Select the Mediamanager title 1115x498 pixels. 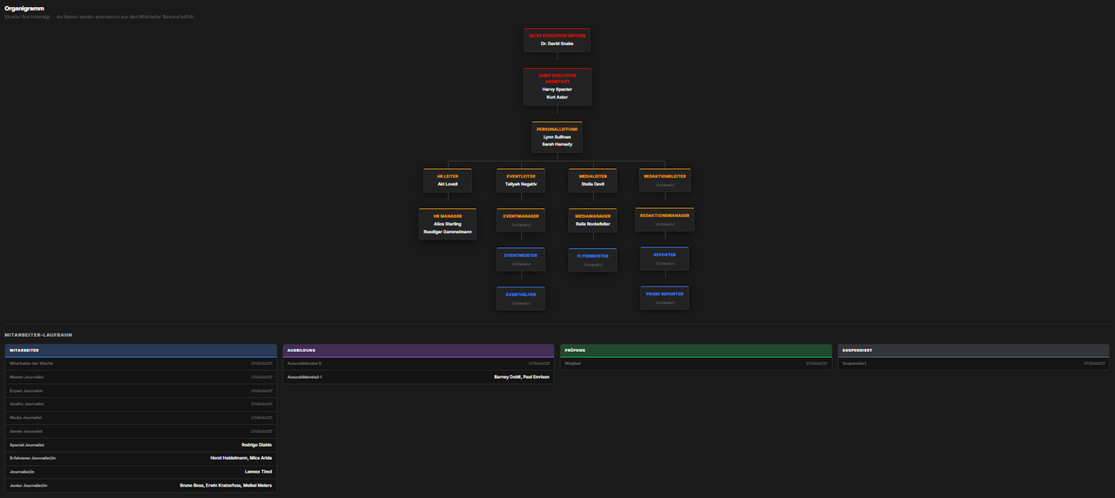coord(593,216)
